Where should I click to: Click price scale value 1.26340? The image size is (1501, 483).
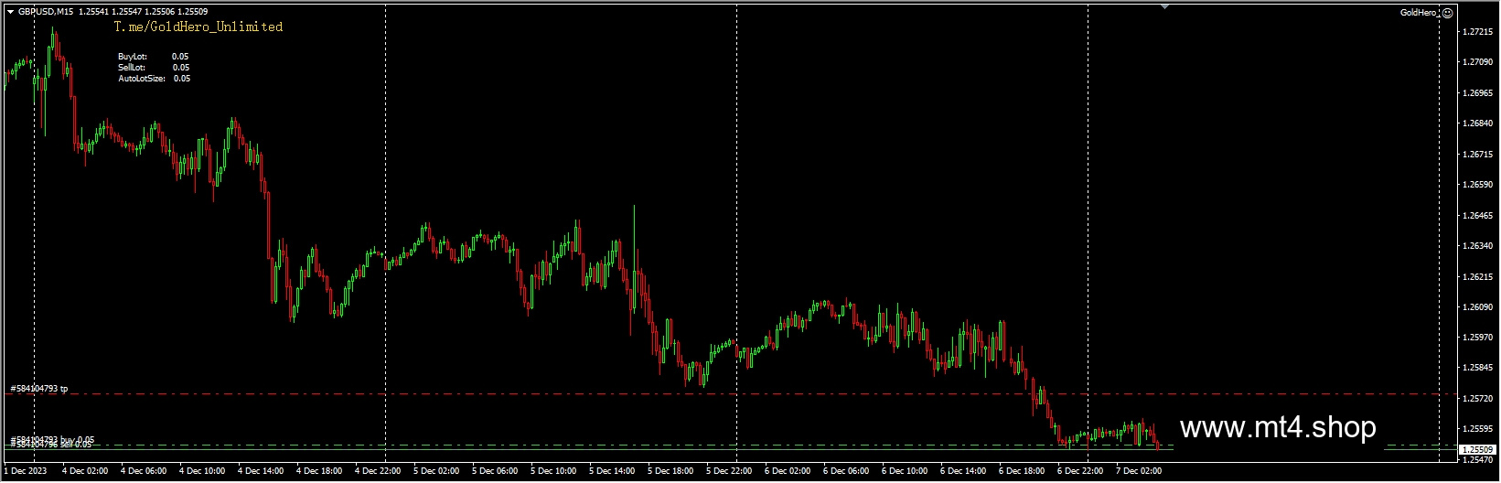coord(1477,246)
